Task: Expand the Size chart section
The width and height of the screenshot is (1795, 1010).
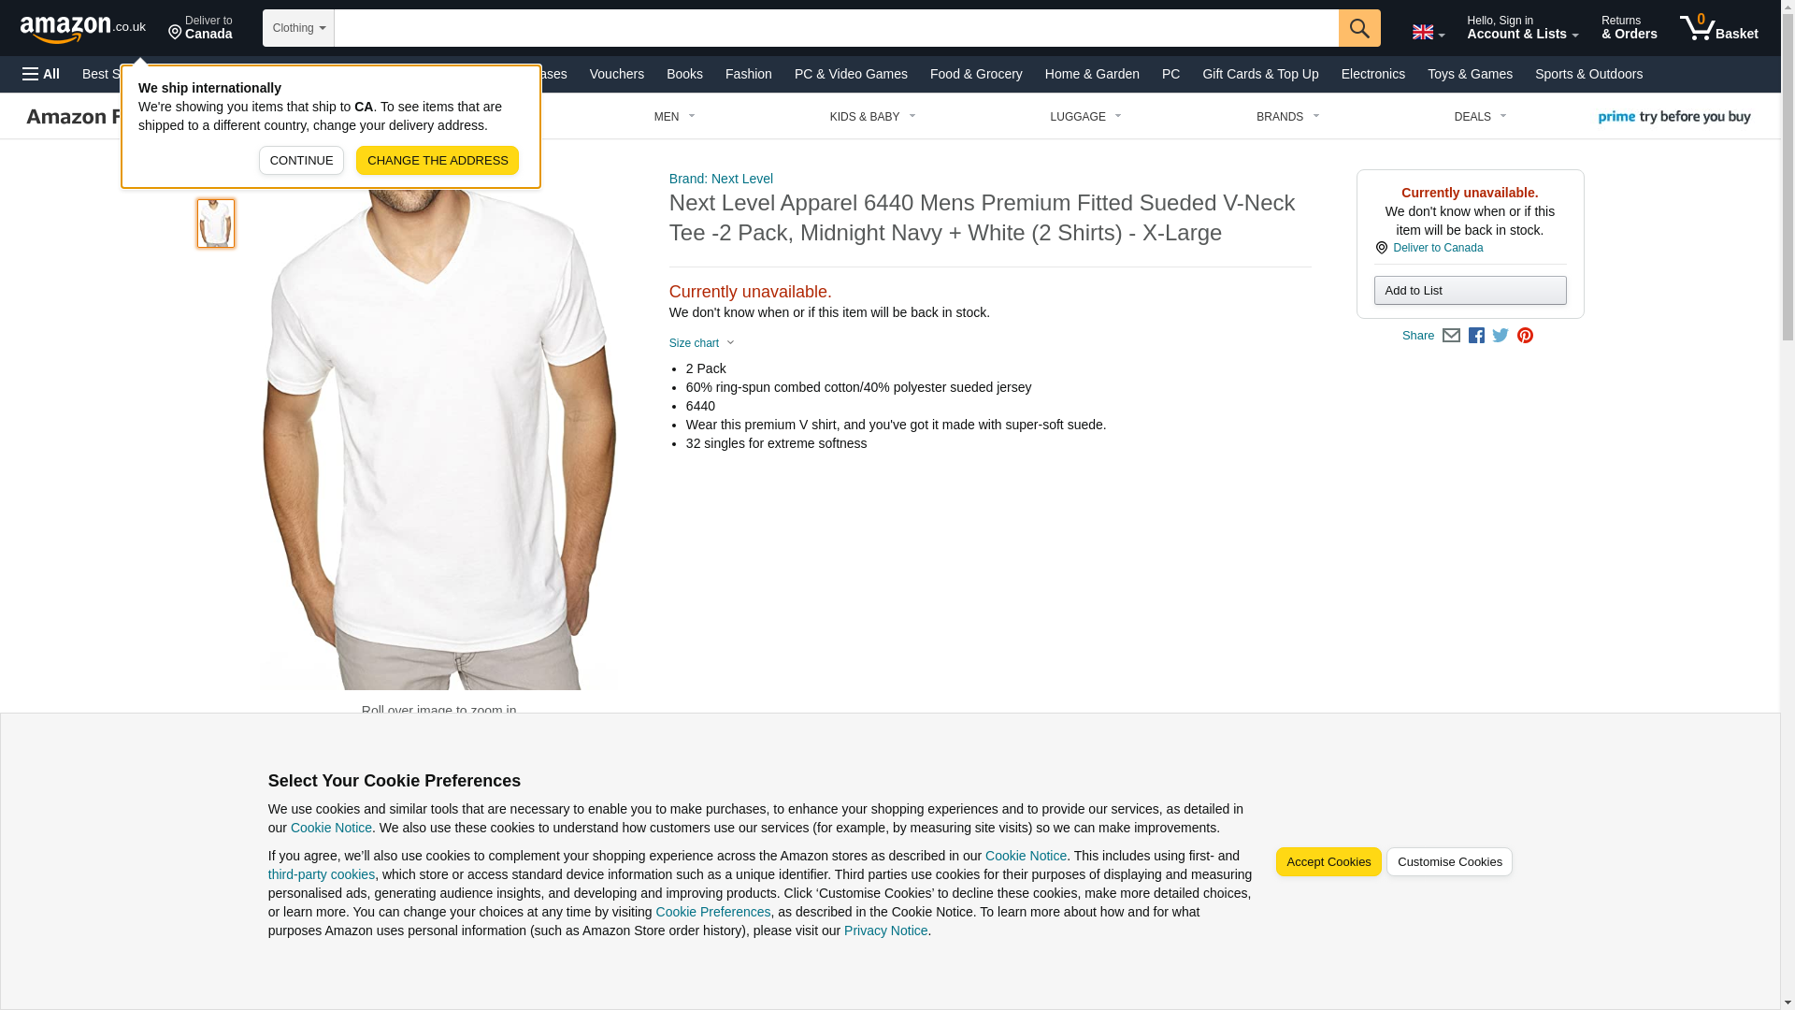Action: click(x=702, y=343)
